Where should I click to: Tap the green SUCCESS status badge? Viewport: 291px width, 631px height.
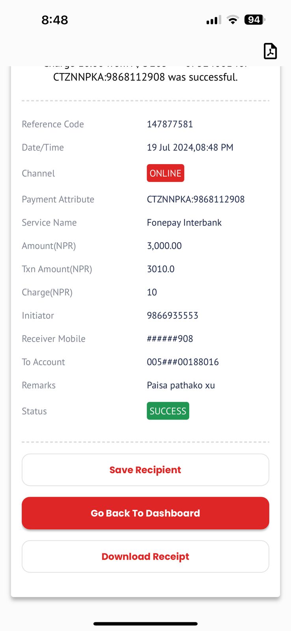click(x=168, y=411)
